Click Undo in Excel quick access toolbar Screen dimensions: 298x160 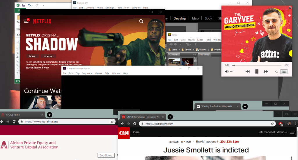tap(29, 5)
